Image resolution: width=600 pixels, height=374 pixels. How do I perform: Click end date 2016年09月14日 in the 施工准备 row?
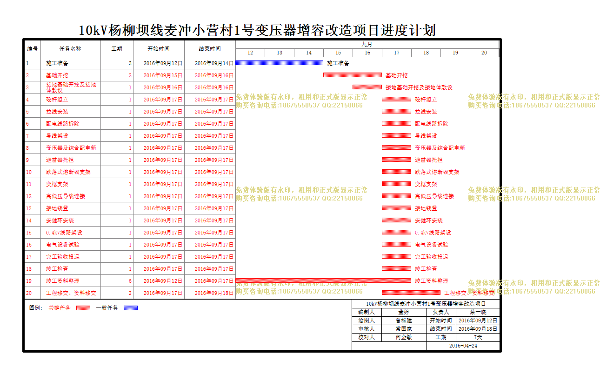point(214,63)
